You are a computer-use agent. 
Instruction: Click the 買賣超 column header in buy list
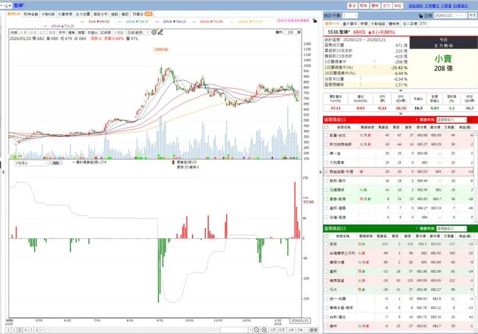click(382, 127)
